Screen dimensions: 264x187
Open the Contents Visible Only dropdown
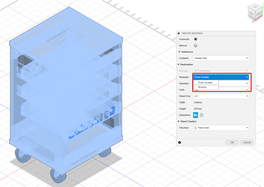pyautogui.click(x=221, y=58)
